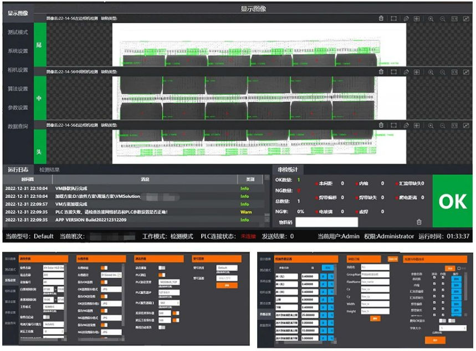The height and width of the screenshot is (351, 476).
Task: Click pen draw icon in bottom image toolbar
Action: coord(406,126)
